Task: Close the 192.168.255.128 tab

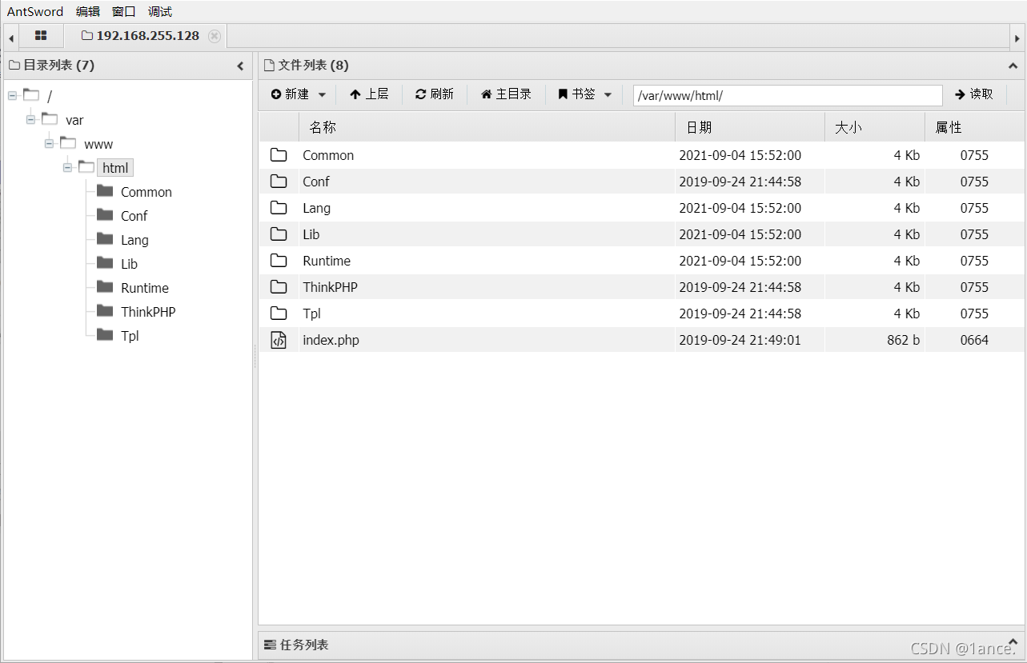Action: coord(214,36)
